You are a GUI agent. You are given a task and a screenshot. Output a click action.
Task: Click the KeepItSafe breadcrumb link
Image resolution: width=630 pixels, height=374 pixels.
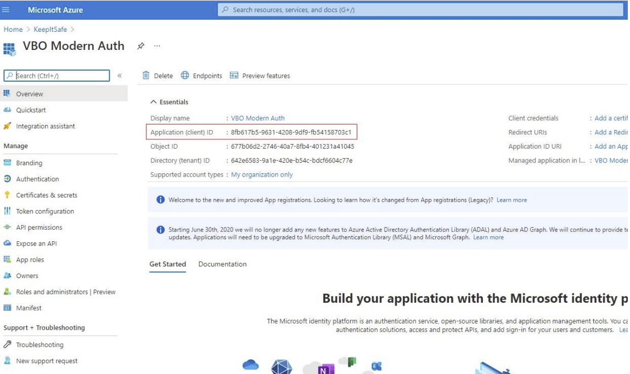click(50, 29)
